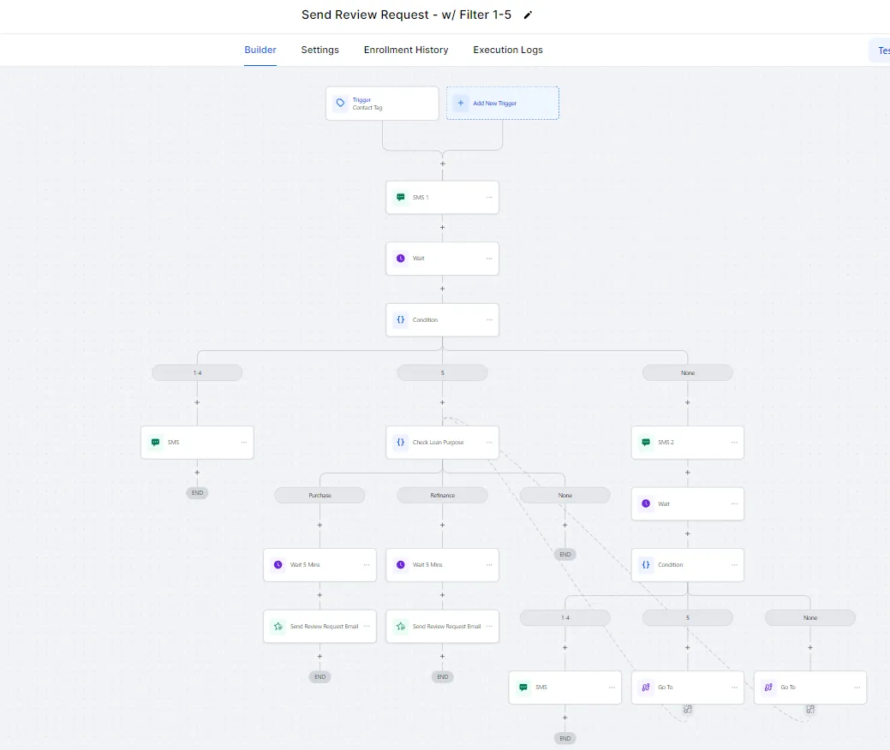Click the plus icon in Add New Trigger
This screenshot has width=890, height=750.
click(461, 104)
